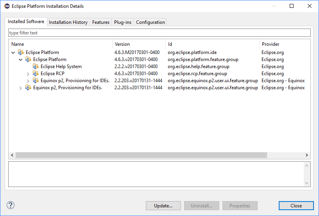319x216 pixels.
Task: Click icon of bottom Equinox p2 row
Action: pyautogui.click(x=28, y=88)
